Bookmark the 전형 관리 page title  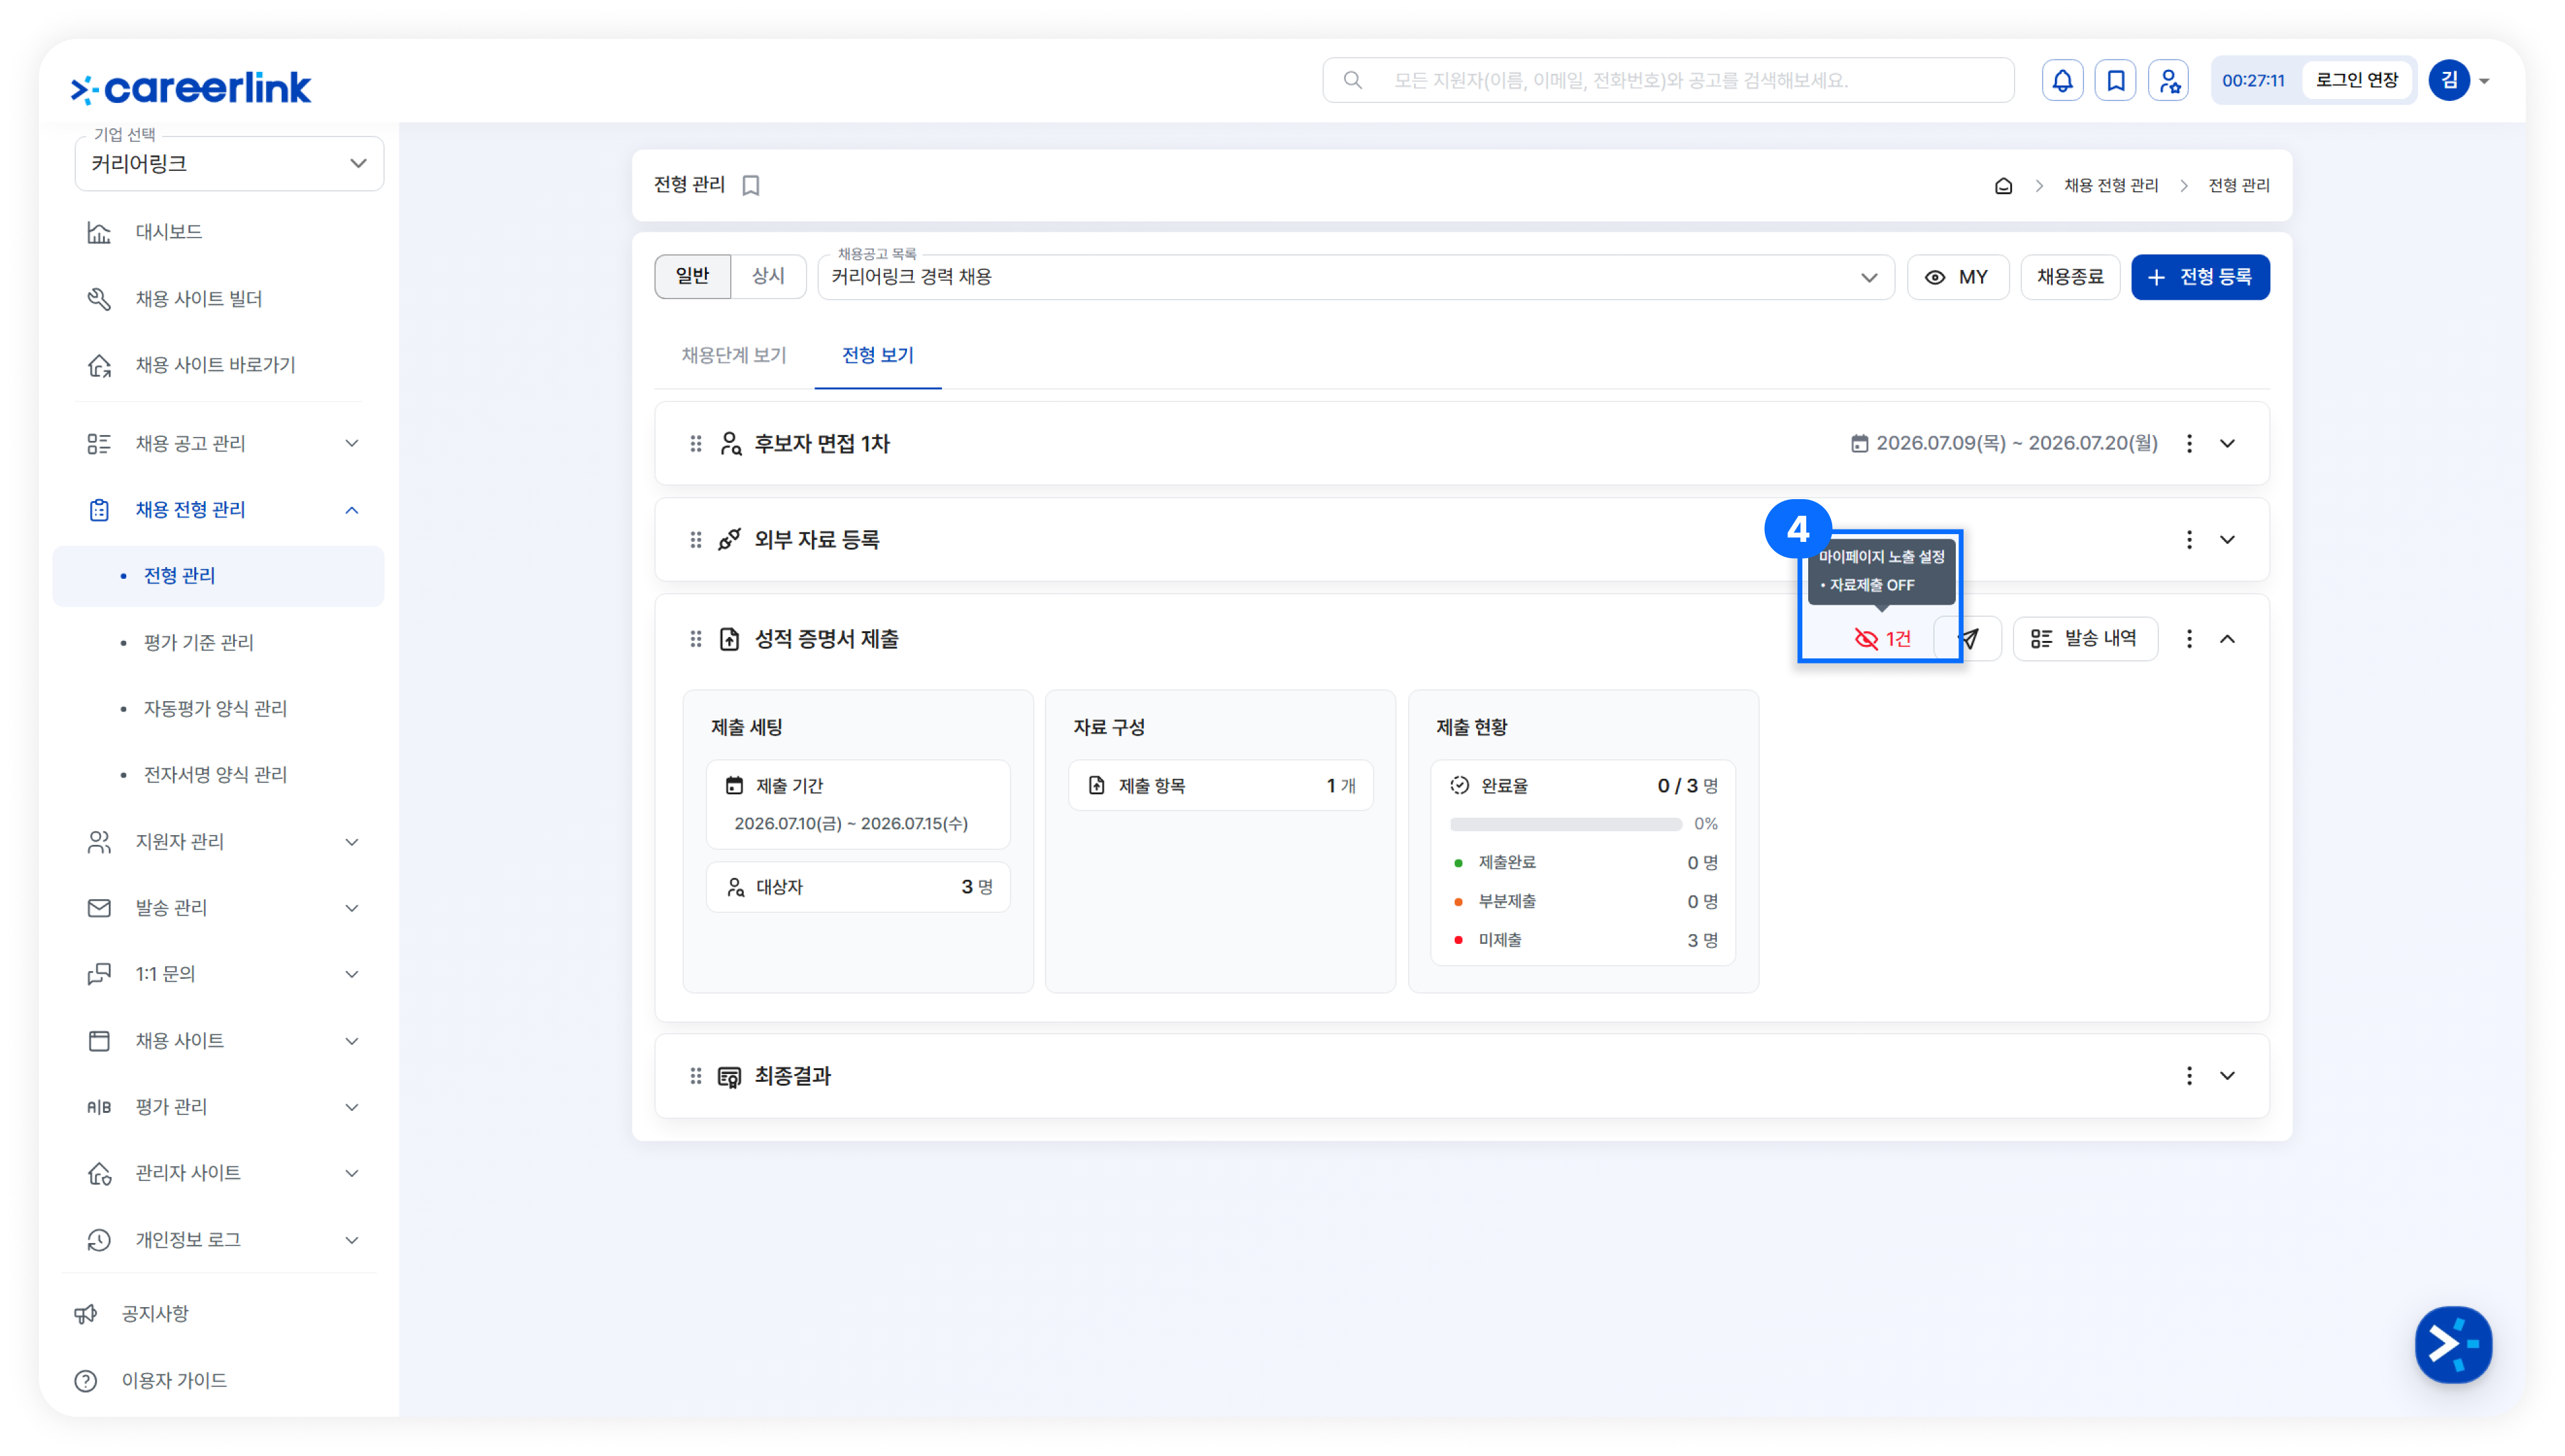click(751, 185)
